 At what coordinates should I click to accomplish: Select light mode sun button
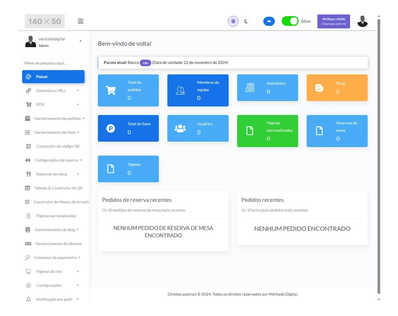click(233, 21)
